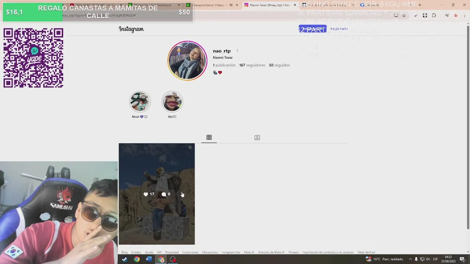Select the posts grid tab icon
This screenshot has width=470, height=264.
(209, 137)
